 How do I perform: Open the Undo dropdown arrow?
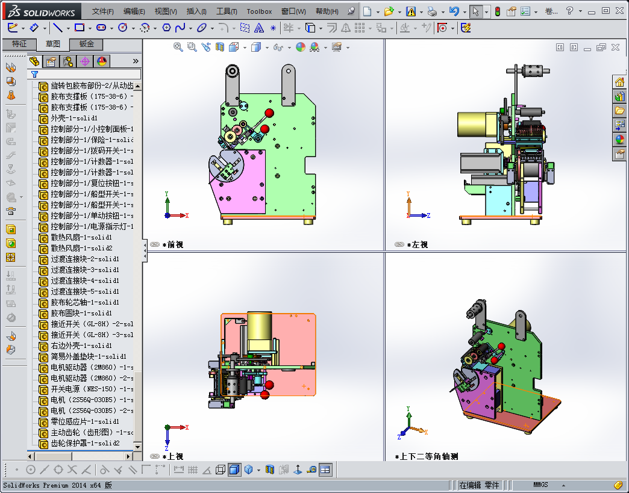[465, 11]
